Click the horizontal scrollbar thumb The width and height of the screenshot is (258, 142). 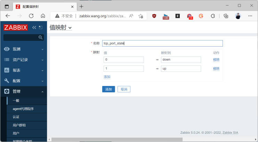(117, 140)
